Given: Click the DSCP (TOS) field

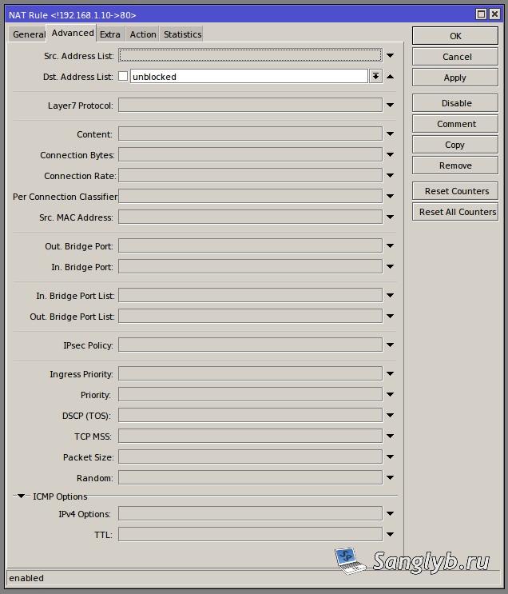Looking at the screenshot, I should point(250,416).
